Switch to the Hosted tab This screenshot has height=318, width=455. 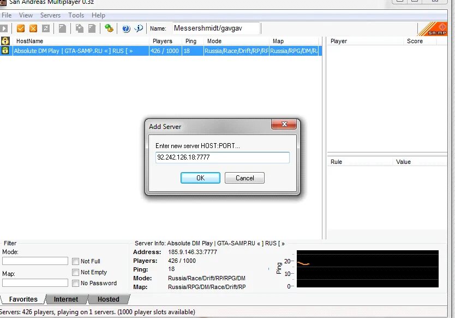108,299
